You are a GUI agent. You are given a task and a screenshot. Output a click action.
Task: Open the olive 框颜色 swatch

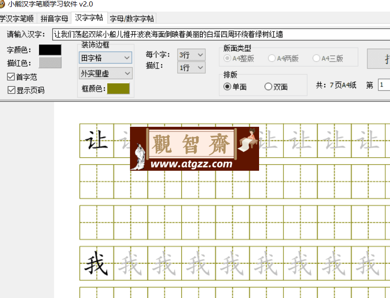coord(118,88)
